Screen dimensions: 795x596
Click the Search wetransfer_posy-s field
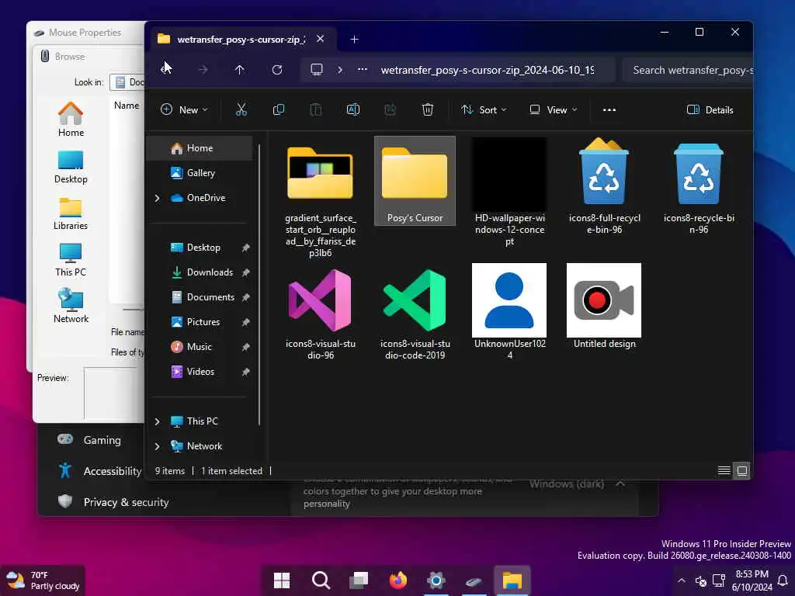coord(688,70)
